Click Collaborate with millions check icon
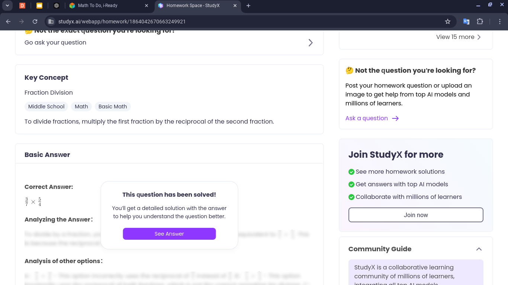Viewport: 508px width, 285px height. (351, 197)
